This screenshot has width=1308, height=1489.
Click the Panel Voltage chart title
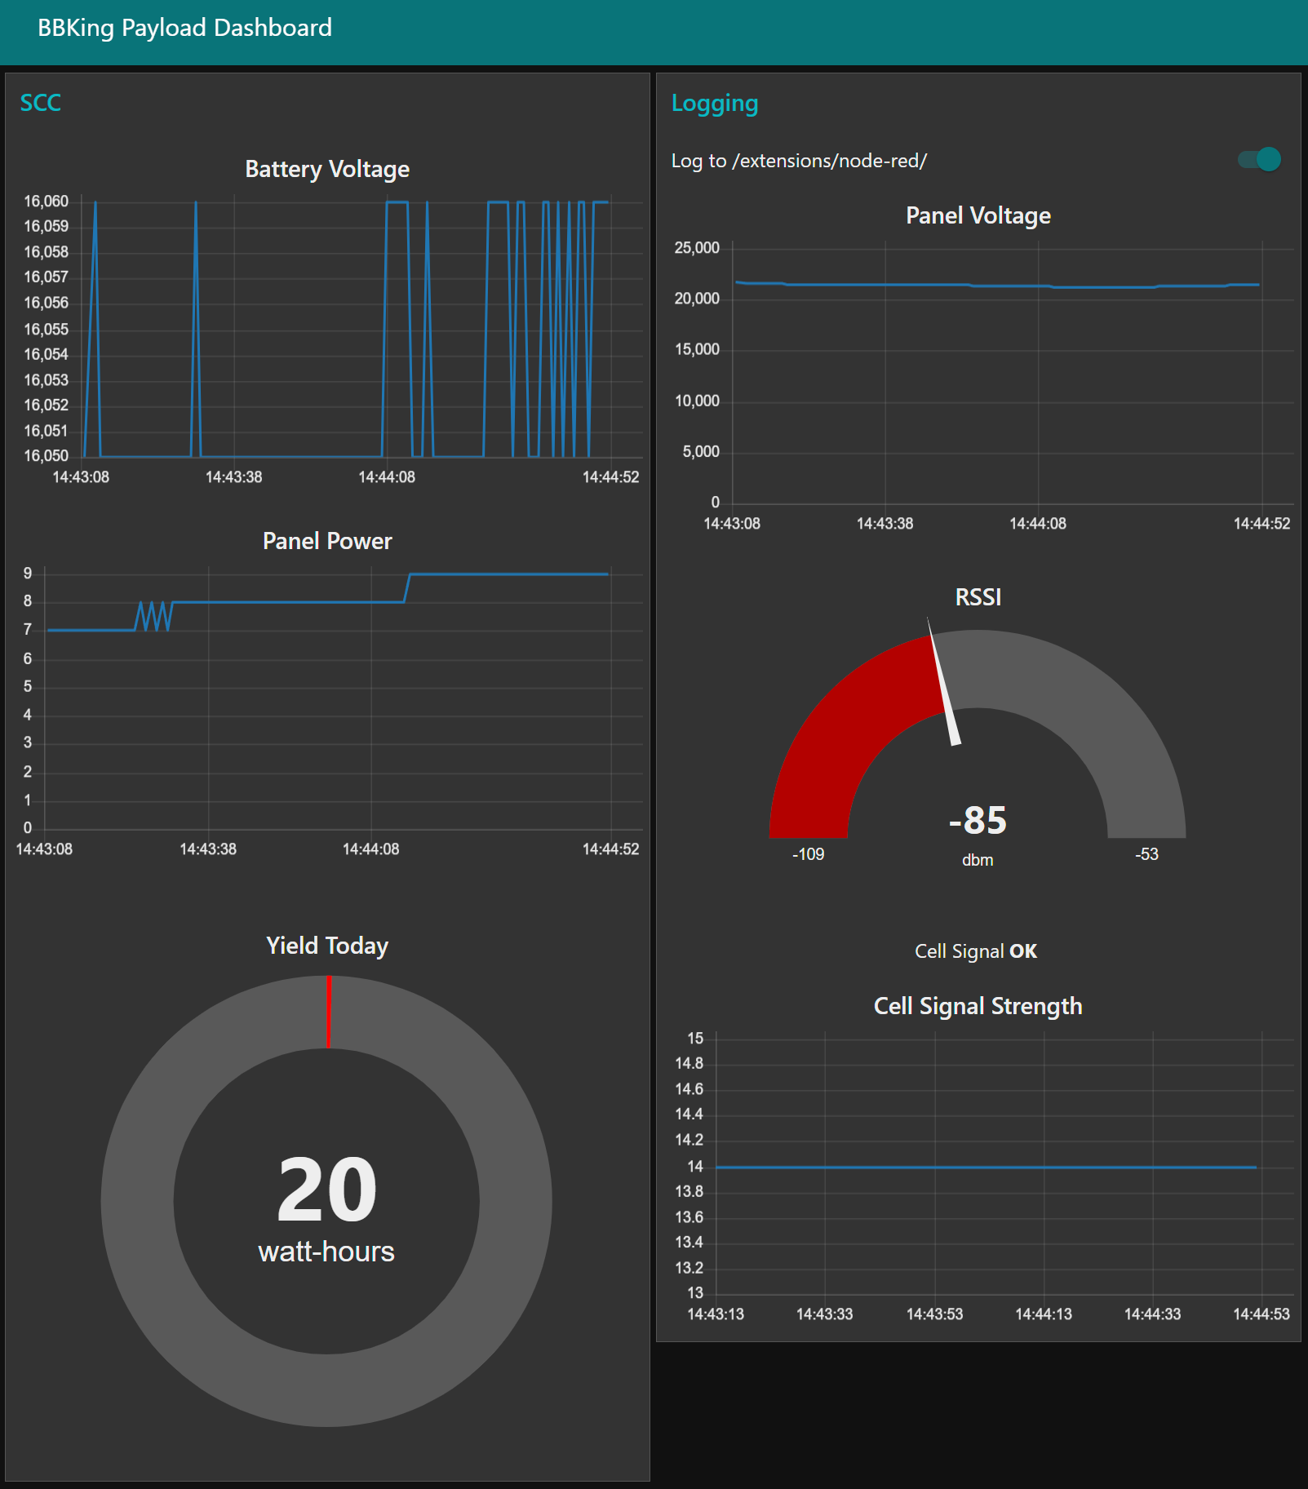pyautogui.click(x=978, y=215)
